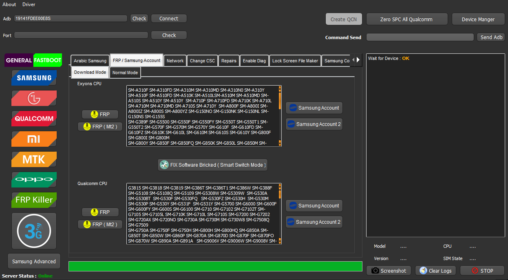Screen dimensions: 508x280
Task: Run FRP for Qualcomm CPU
Action: coord(100,212)
